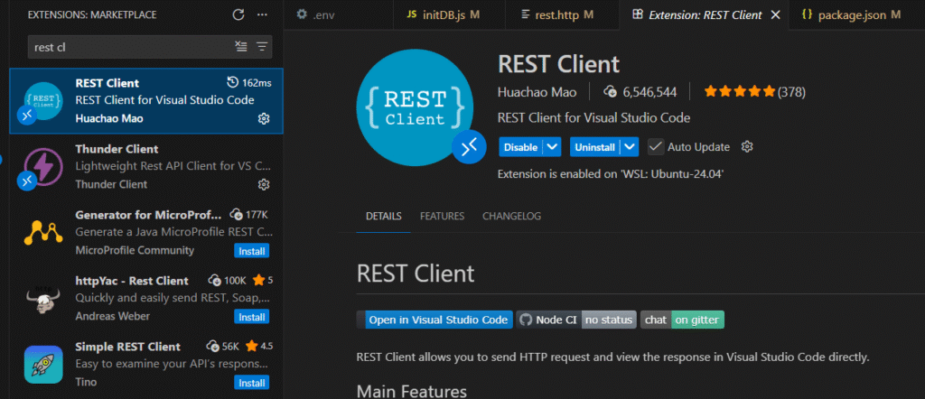Click the activation time 162ms indicator
Image resolution: width=925 pixels, height=399 pixels.
[249, 83]
